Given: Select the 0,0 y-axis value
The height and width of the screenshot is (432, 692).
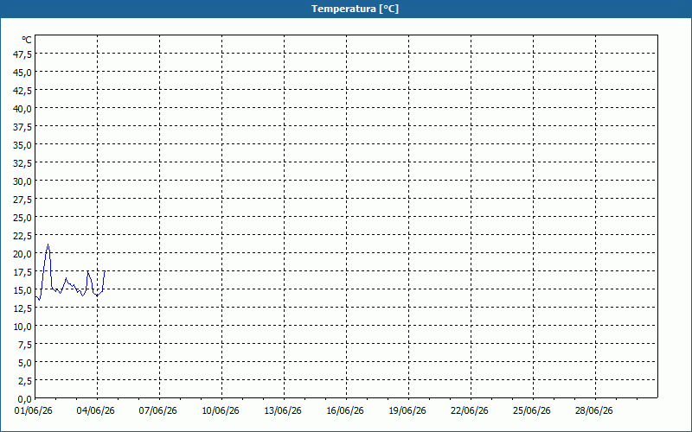Looking at the screenshot, I should pyautogui.click(x=25, y=399).
